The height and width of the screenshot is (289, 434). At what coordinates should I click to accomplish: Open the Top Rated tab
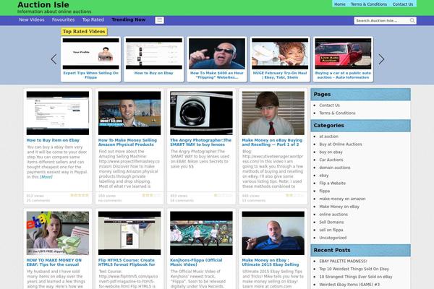[93, 20]
